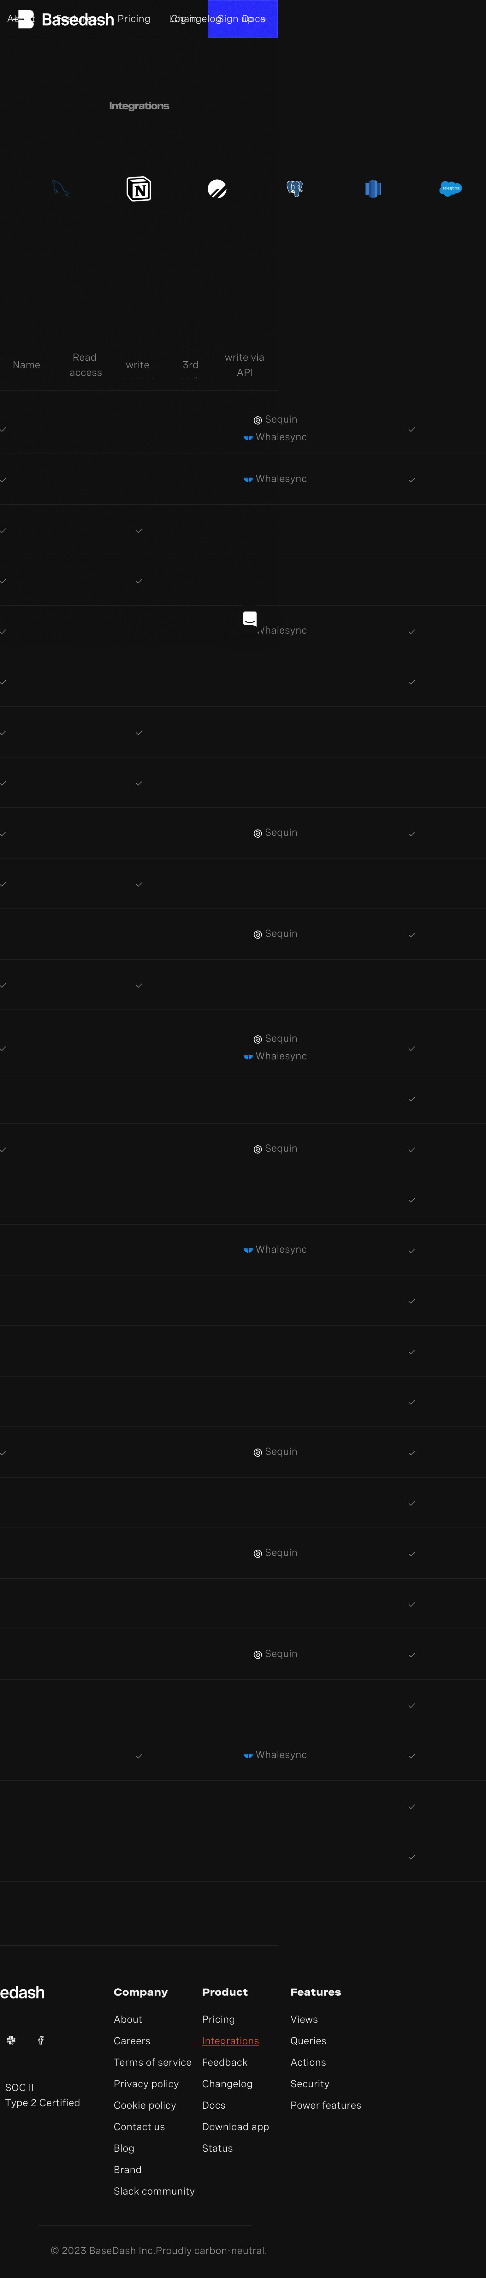Open the Slack icon in footer
The height and width of the screenshot is (2278, 486).
point(11,2040)
